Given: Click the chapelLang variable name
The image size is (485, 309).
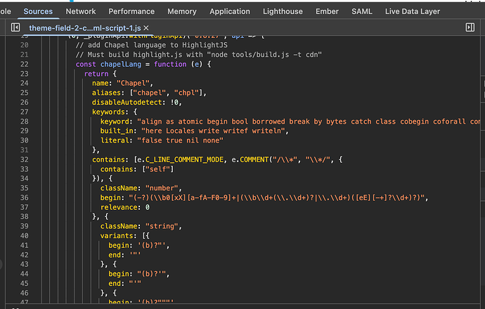Looking at the screenshot, I should pos(121,65).
